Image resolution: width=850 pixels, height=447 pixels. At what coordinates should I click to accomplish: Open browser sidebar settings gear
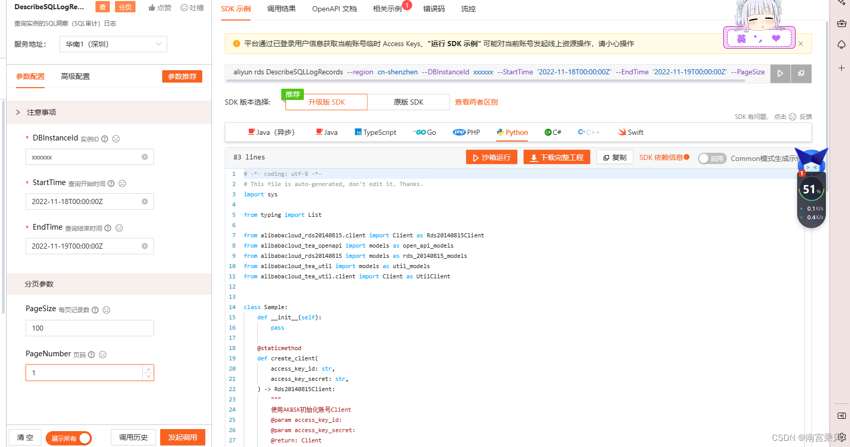click(842, 437)
